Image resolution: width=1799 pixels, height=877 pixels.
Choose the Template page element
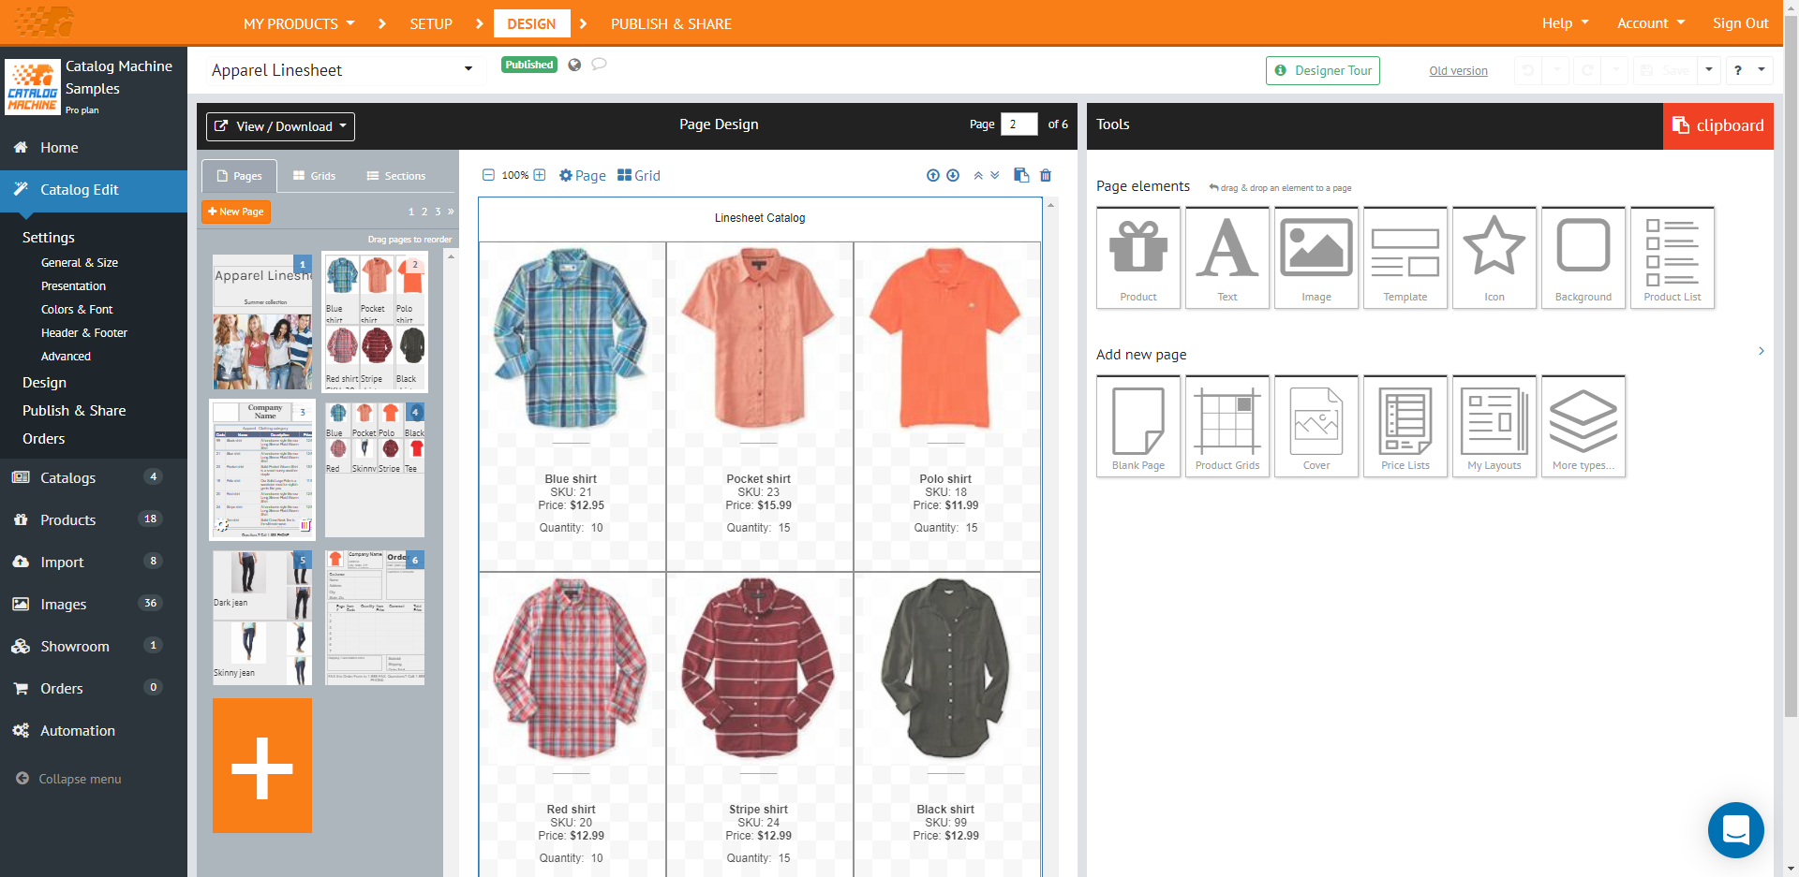1405,257
